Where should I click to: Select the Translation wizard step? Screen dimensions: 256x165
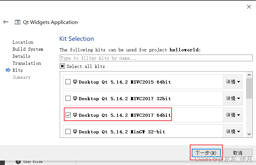(27, 63)
